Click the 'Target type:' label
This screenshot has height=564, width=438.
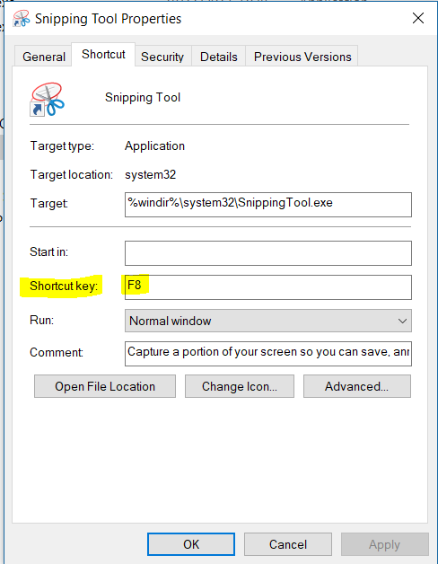[62, 146]
